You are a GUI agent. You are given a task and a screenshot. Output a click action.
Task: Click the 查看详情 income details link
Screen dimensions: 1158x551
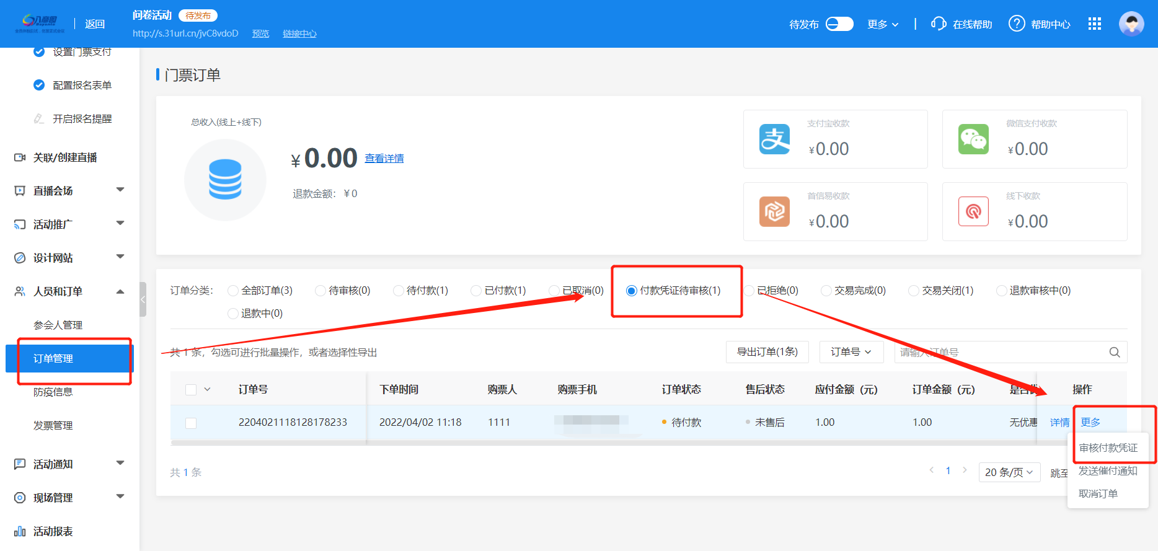384,159
